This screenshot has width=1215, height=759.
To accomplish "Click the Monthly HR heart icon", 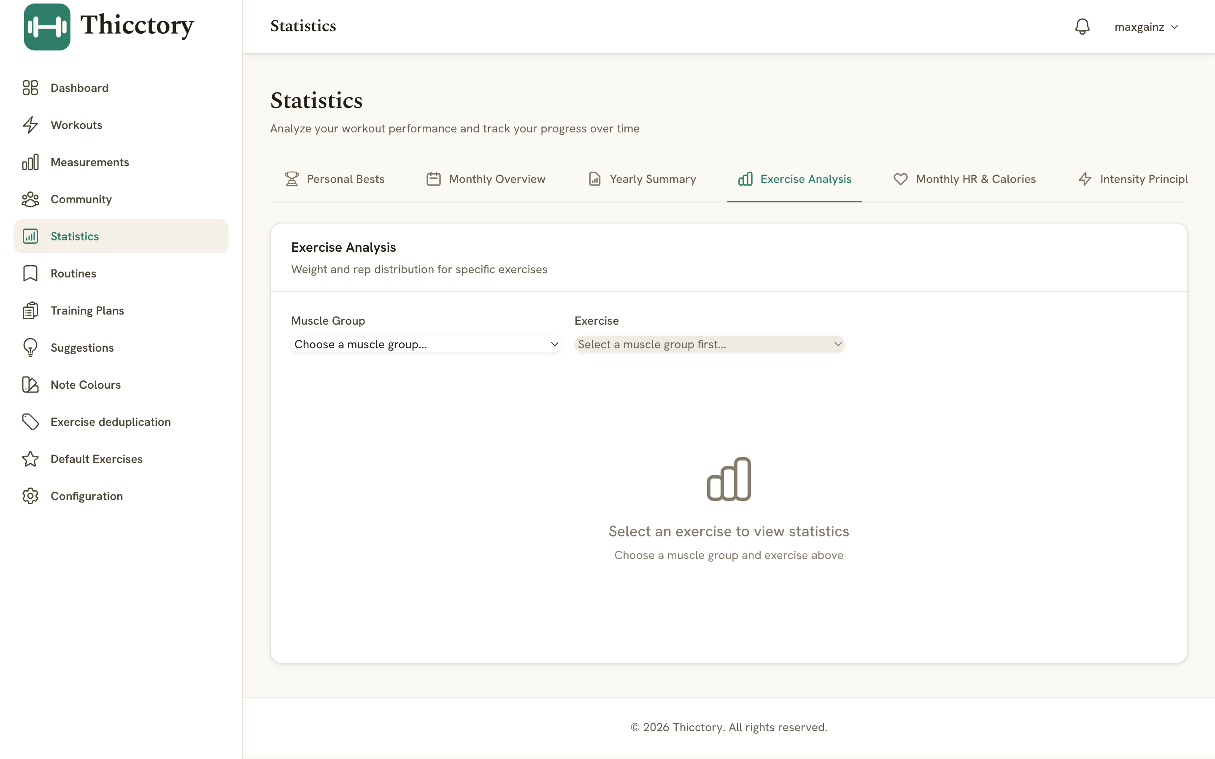I will [901, 179].
